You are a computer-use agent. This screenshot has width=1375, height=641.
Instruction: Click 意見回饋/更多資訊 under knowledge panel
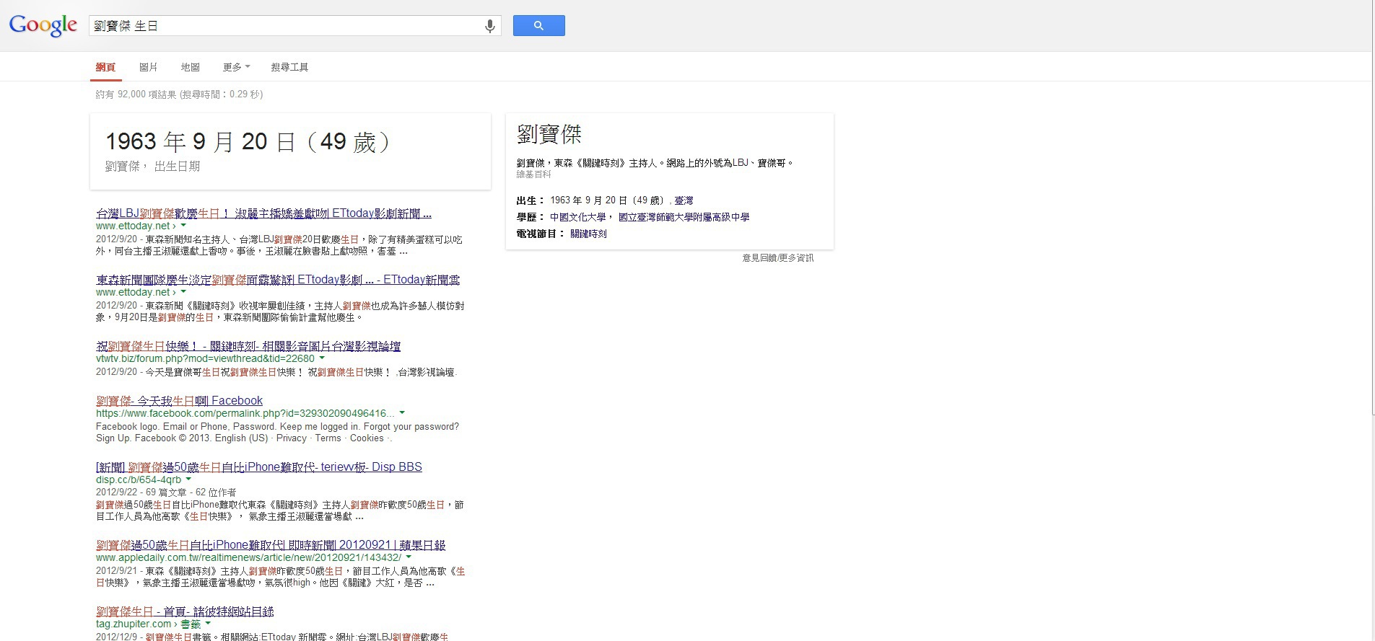pyautogui.click(x=777, y=258)
